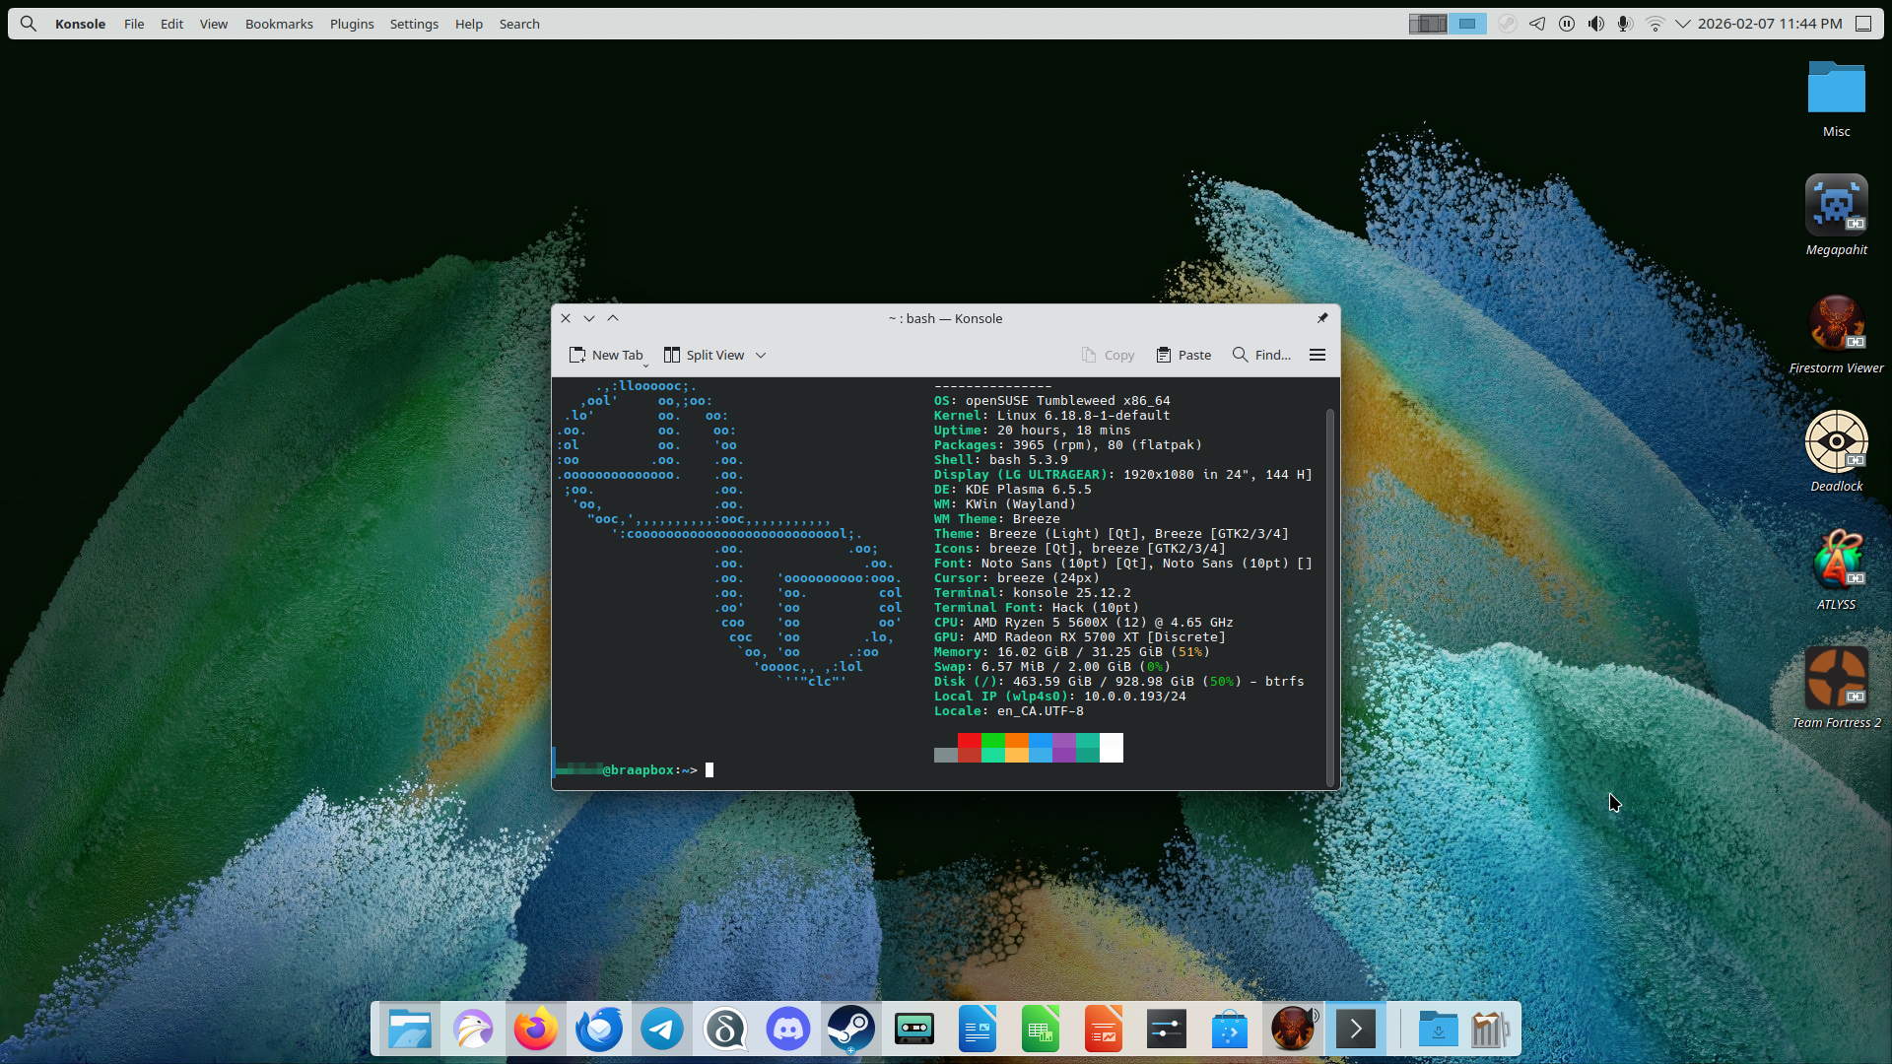Screen dimensions: 1892x1064
Task: Paste clipboard using Paste button
Action: [1183, 355]
